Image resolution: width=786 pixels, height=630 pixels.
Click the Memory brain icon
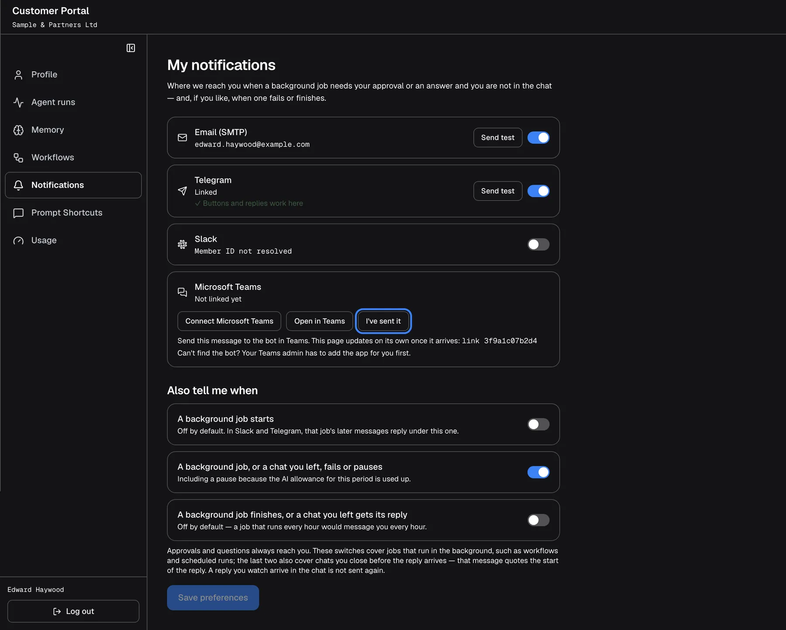point(18,130)
